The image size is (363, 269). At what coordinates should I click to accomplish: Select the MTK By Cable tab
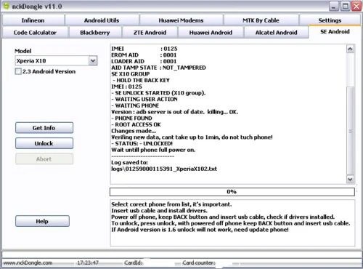261,20
